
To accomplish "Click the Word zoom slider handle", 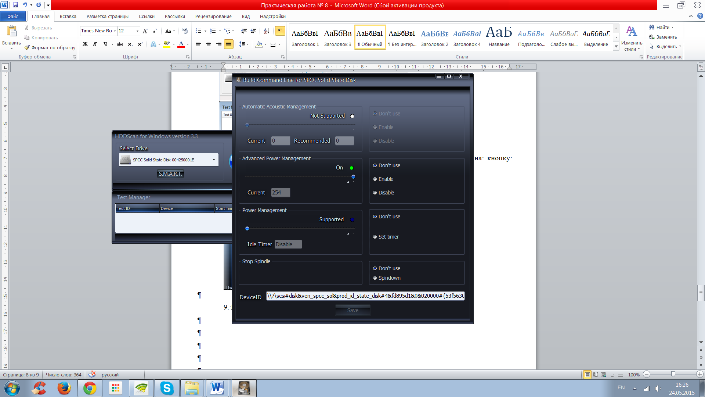I will pyautogui.click(x=673, y=374).
